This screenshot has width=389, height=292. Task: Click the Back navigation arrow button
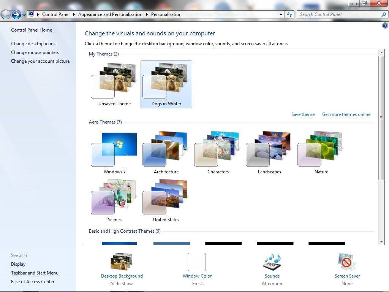(x=5, y=15)
